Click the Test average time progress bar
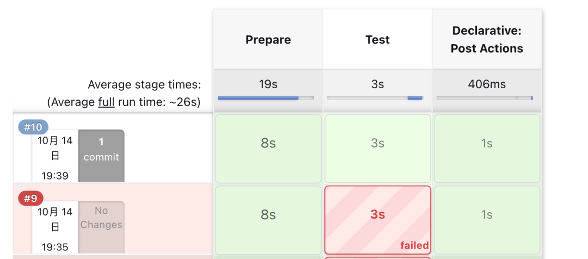 tap(375, 98)
